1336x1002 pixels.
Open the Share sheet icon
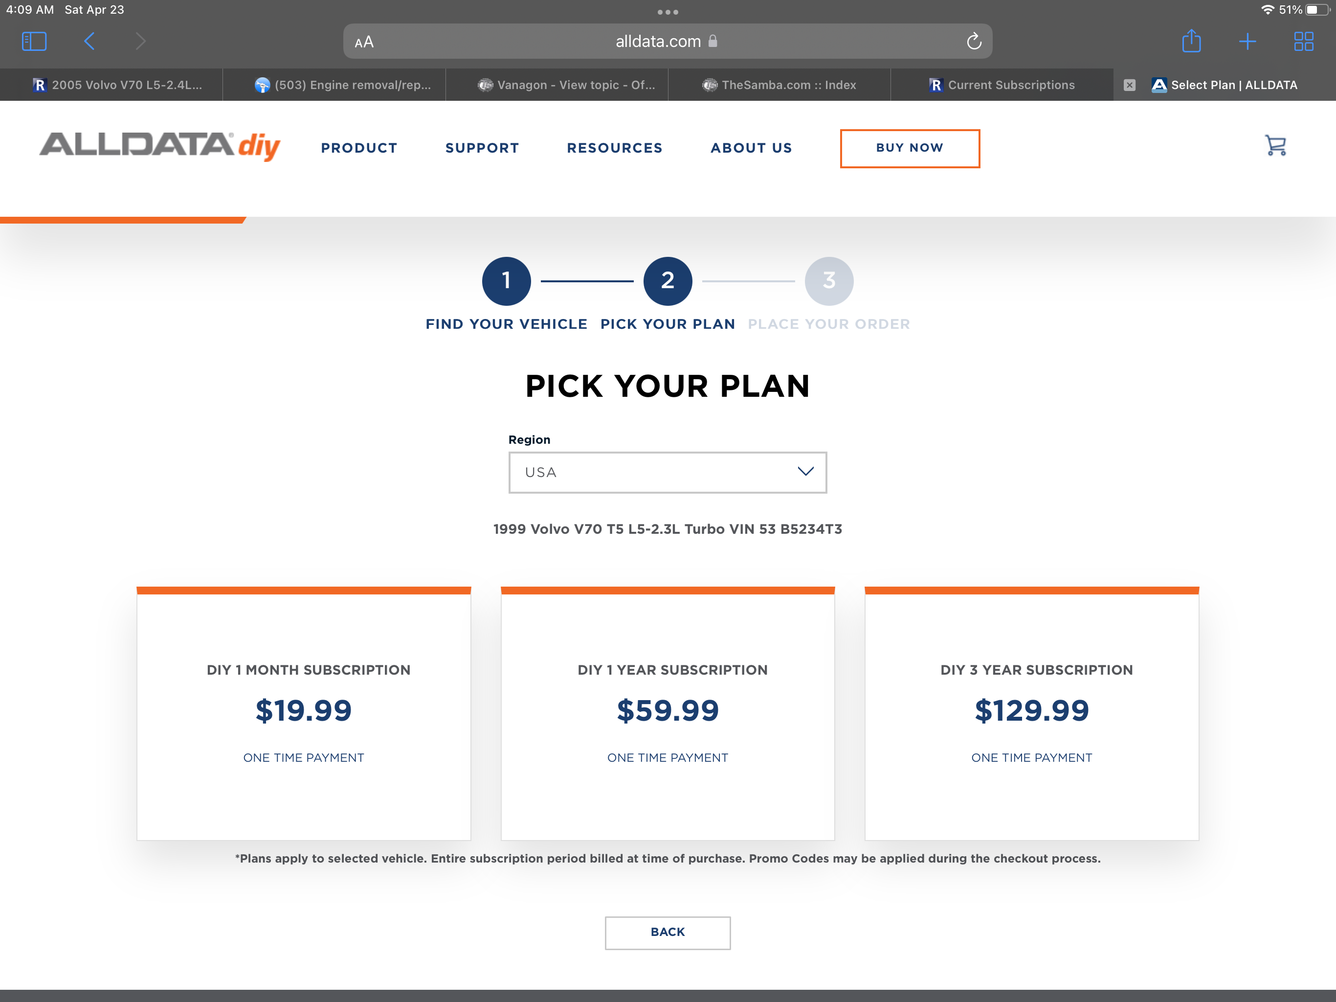click(x=1191, y=41)
